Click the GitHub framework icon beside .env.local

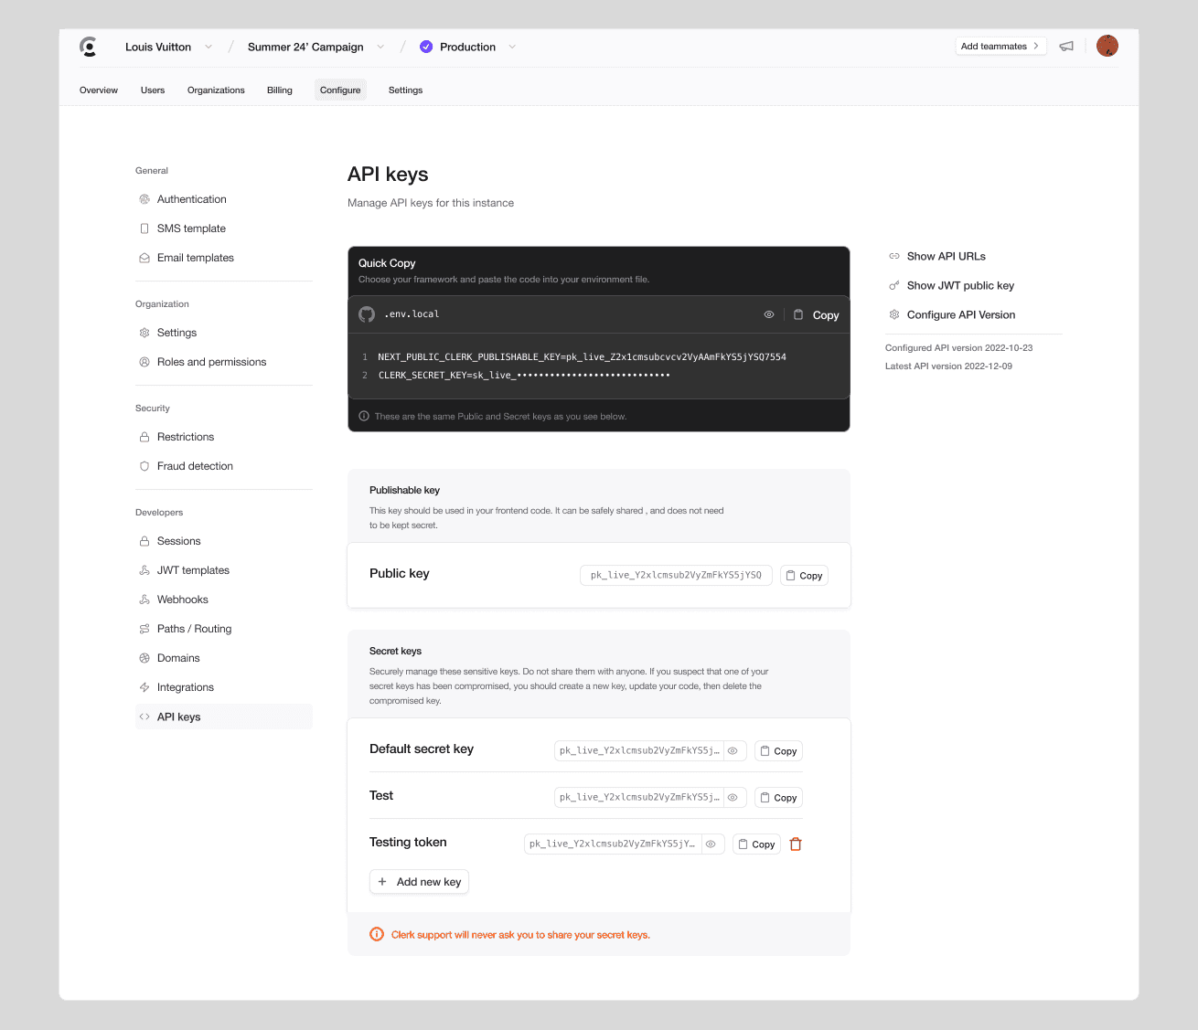[x=367, y=314]
